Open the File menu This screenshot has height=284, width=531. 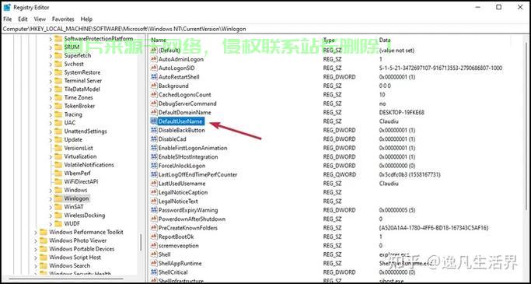coord(7,19)
